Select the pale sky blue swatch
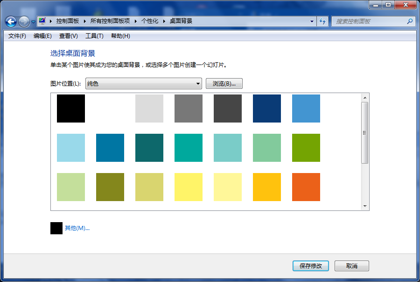The image size is (420, 282). 71,148
